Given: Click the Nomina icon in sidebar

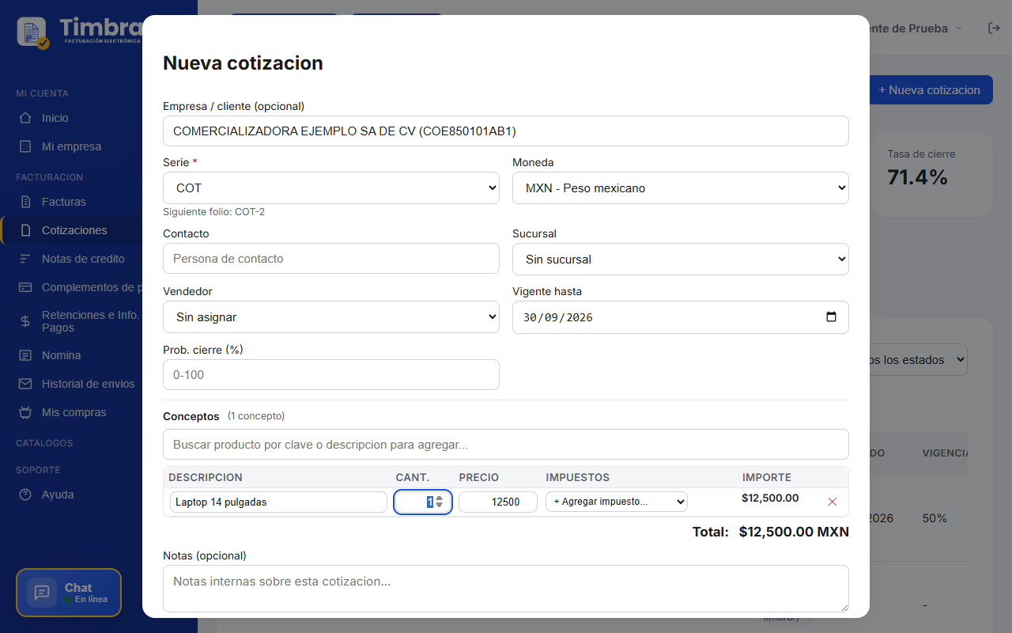Looking at the screenshot, I should tap(25, 355).
